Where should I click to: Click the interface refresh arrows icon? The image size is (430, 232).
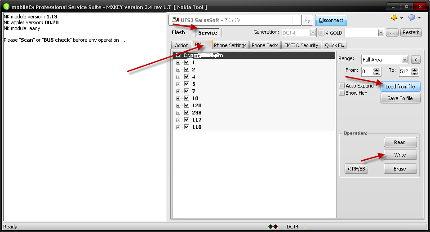click(x=307, y=20)
